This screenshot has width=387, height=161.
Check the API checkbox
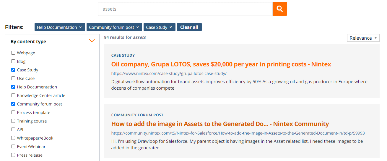[x=13, y=130]
